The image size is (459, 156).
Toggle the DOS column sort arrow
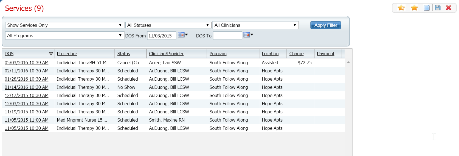[51, 54]
